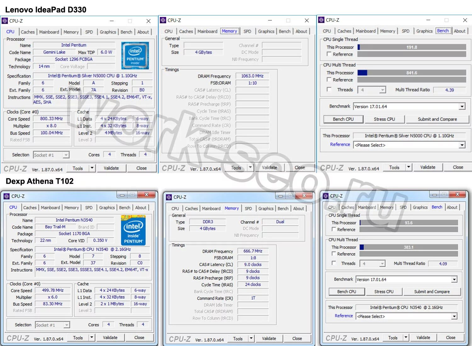Open Tools dropdown arrow in Lenovo CPU window

tap(92, 168)
